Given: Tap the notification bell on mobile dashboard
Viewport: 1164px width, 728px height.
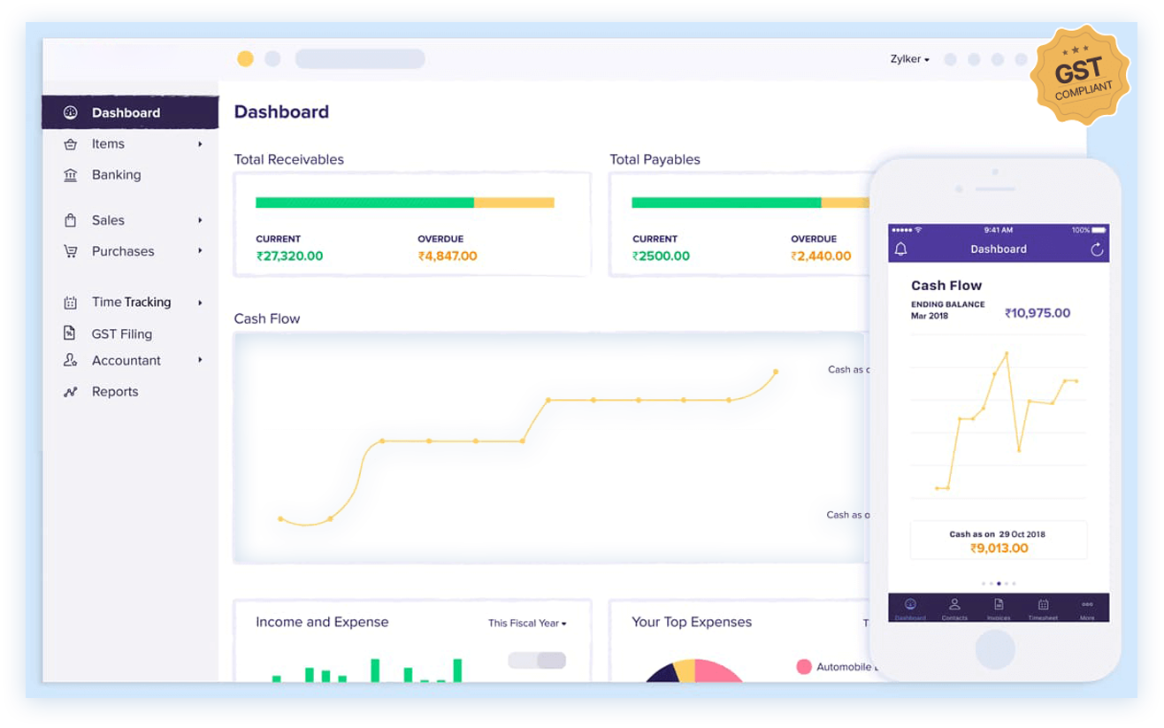Looking at the screenshot, I should tap(900, 249).
